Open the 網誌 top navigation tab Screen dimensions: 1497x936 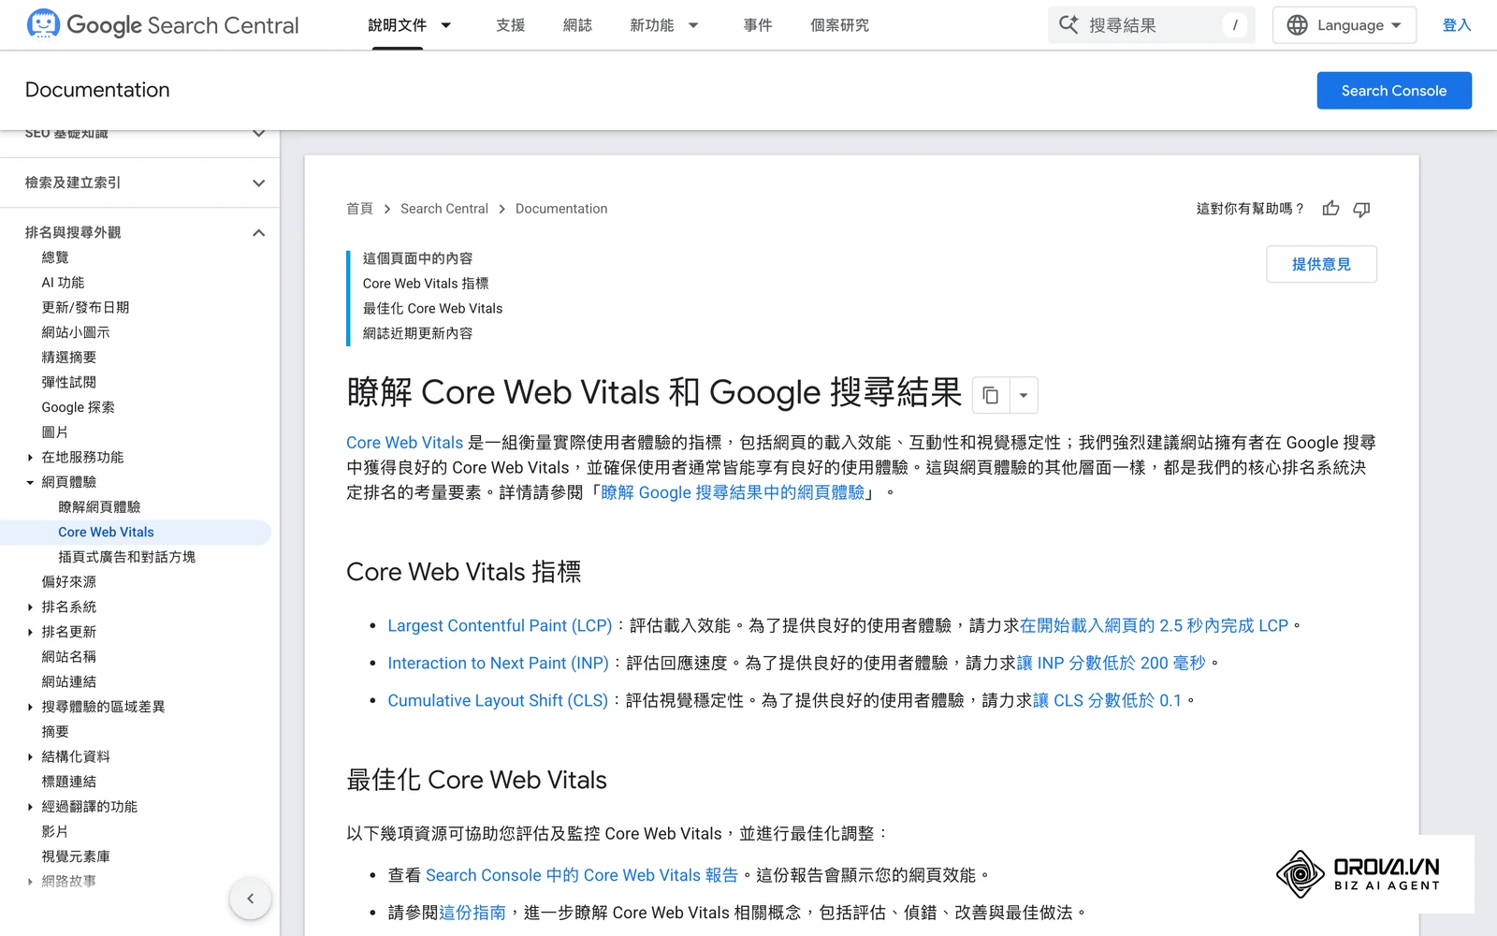(x=577, y=25)
